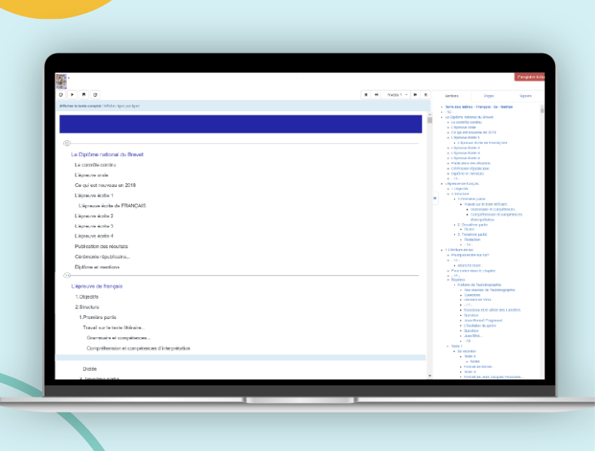Select 2.Structure line in reading pane
The width and height of the screenshot is (595, 451).
pos(87,307)
